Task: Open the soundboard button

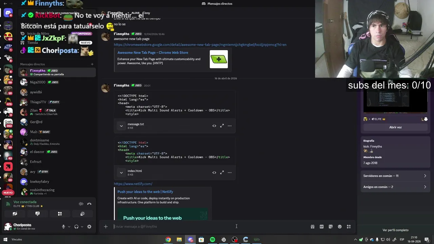Action: click(x=82, y=214)
